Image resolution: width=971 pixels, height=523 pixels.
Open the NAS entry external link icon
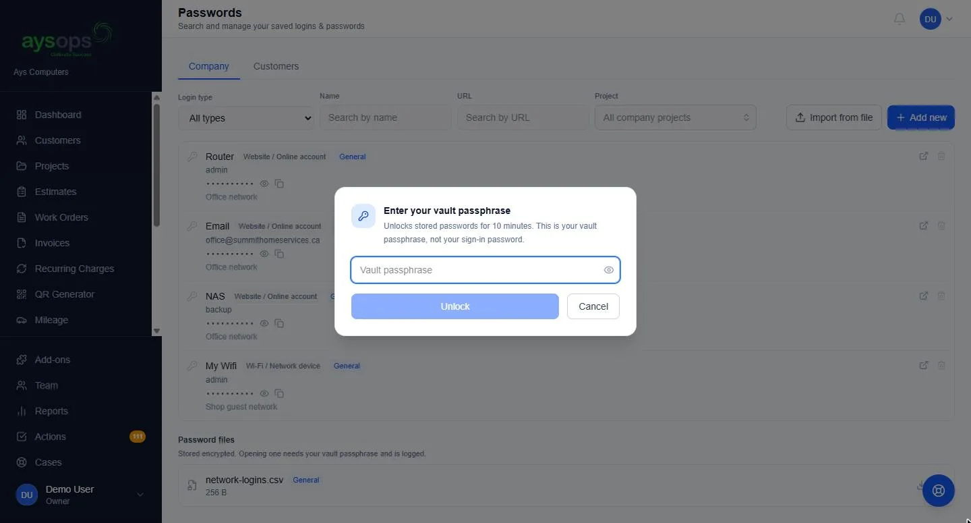[924, 296]
